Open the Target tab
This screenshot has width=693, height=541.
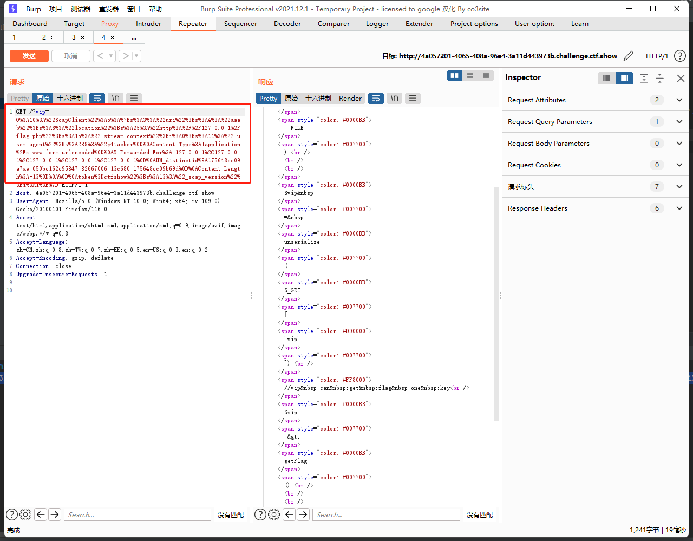point(74,24)
